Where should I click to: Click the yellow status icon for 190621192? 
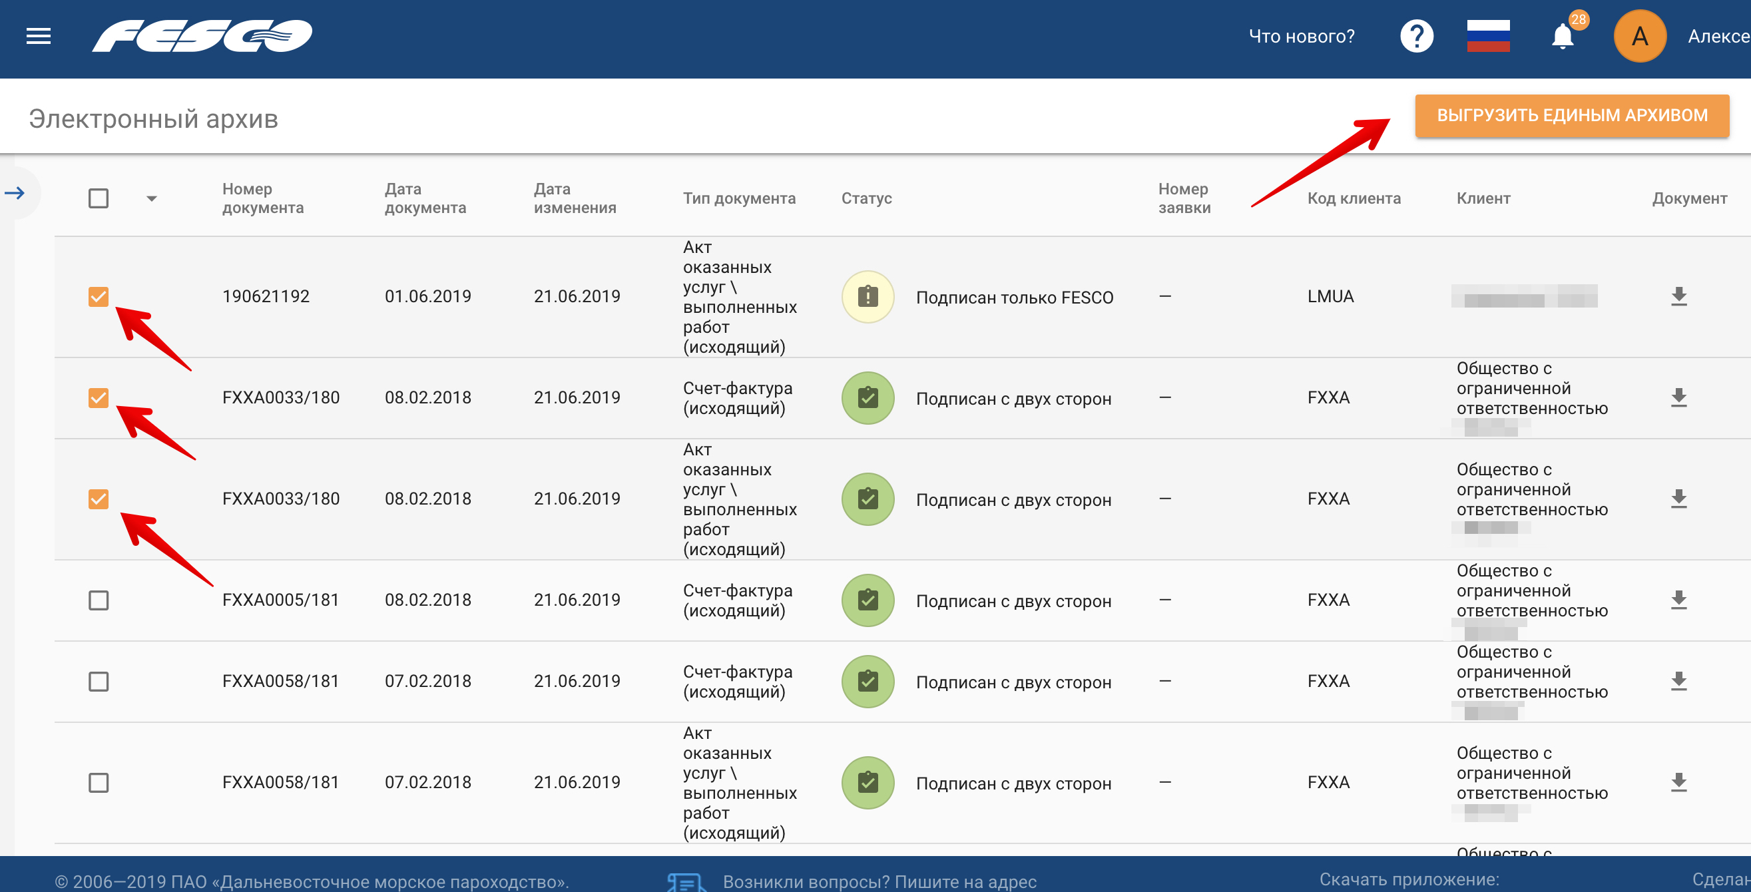[x=868, y=296]
